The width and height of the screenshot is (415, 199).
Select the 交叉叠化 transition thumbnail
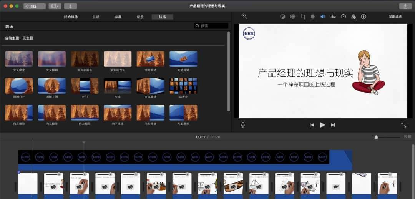click(x=19, y=59)
